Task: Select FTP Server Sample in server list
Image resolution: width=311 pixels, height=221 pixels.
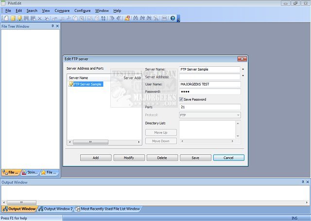Action: pyautogui.click(x=87, y=84)
